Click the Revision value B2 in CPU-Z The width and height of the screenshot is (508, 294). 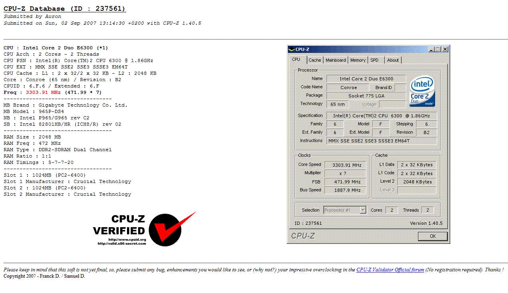[x=426, y=132]
